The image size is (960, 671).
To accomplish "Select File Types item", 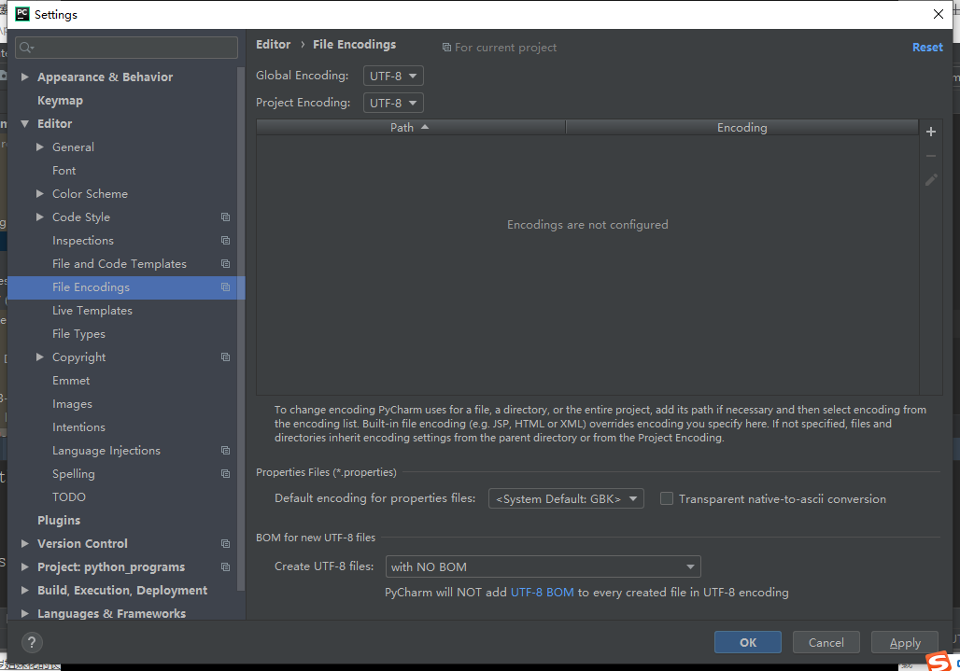I will pos(78,334).
